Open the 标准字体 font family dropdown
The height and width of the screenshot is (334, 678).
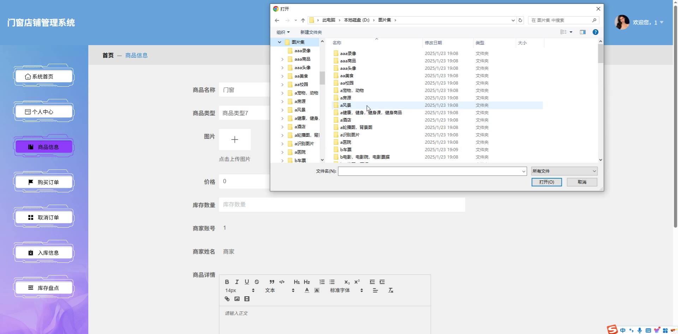(346, 290)
